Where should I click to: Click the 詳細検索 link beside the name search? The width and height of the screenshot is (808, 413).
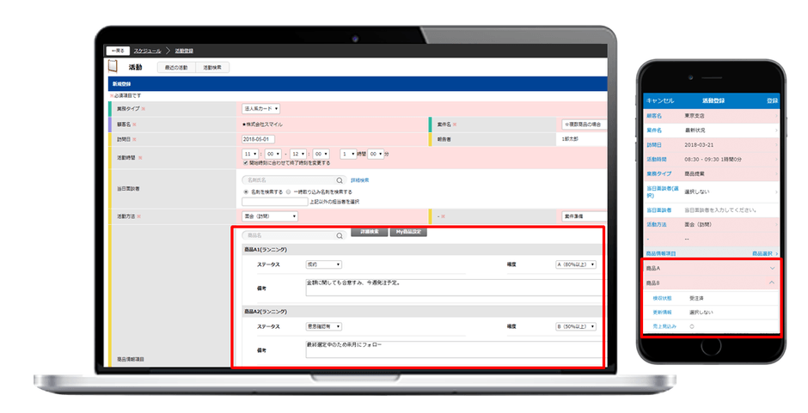(360, 180)
